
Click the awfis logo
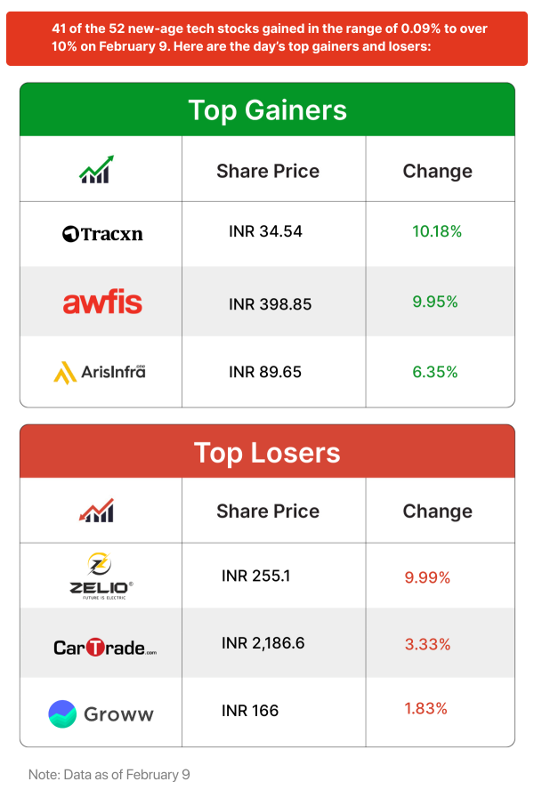102,302
